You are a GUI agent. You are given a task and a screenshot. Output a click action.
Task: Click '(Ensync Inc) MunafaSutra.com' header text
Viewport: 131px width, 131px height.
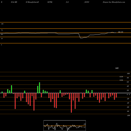(114, 2)
